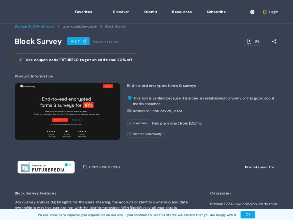
Task: Click the blue verified checkmark icon
Action: [130, 98]
